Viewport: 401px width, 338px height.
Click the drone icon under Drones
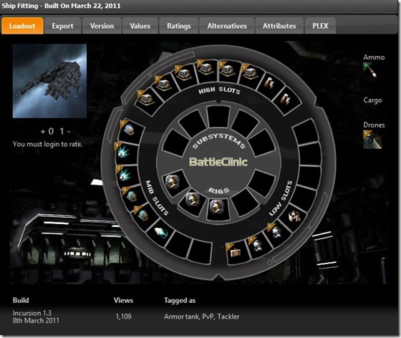pos(372,140)
